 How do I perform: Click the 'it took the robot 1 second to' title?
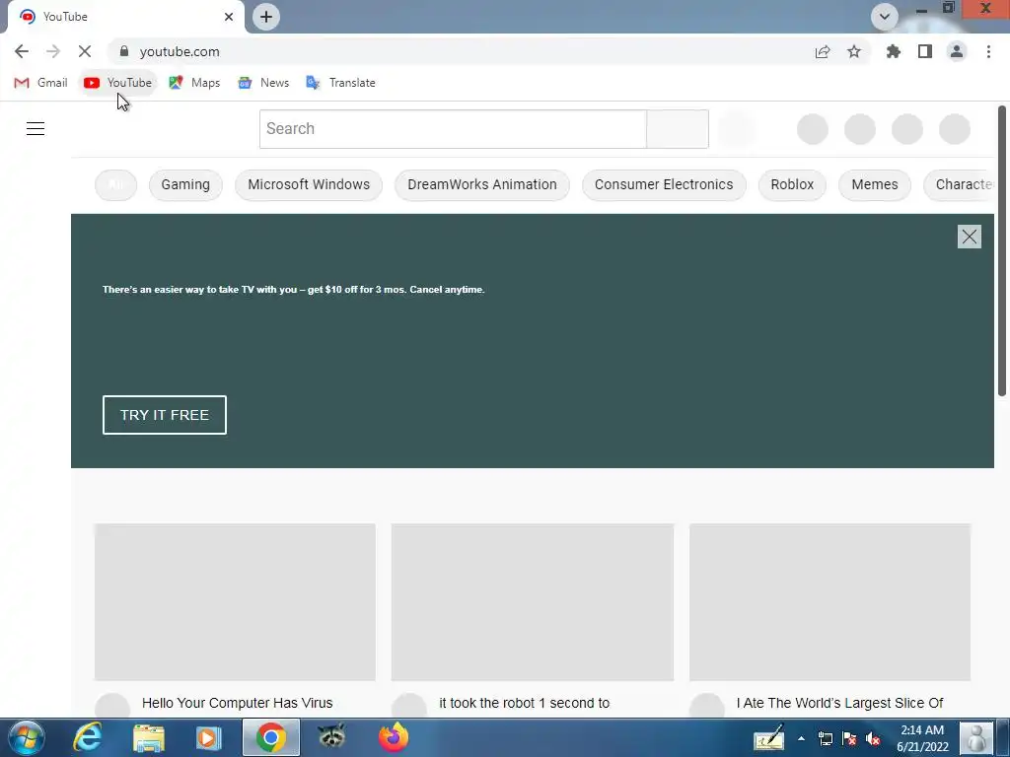[x=524, y=703]
